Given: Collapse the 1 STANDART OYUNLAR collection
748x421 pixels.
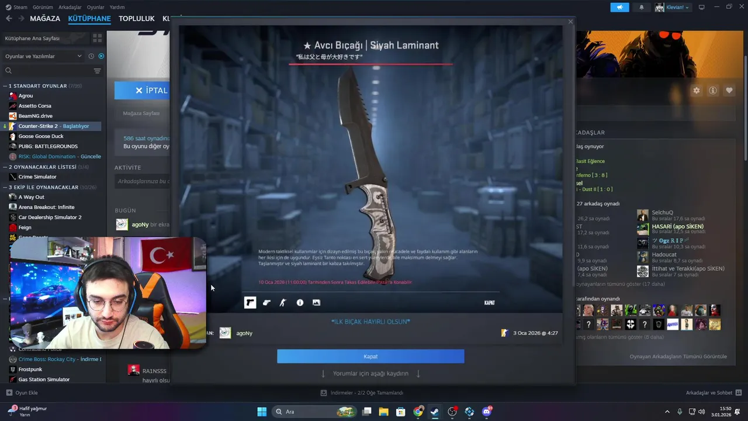Looking at the screenshot, I should (5, 86).
